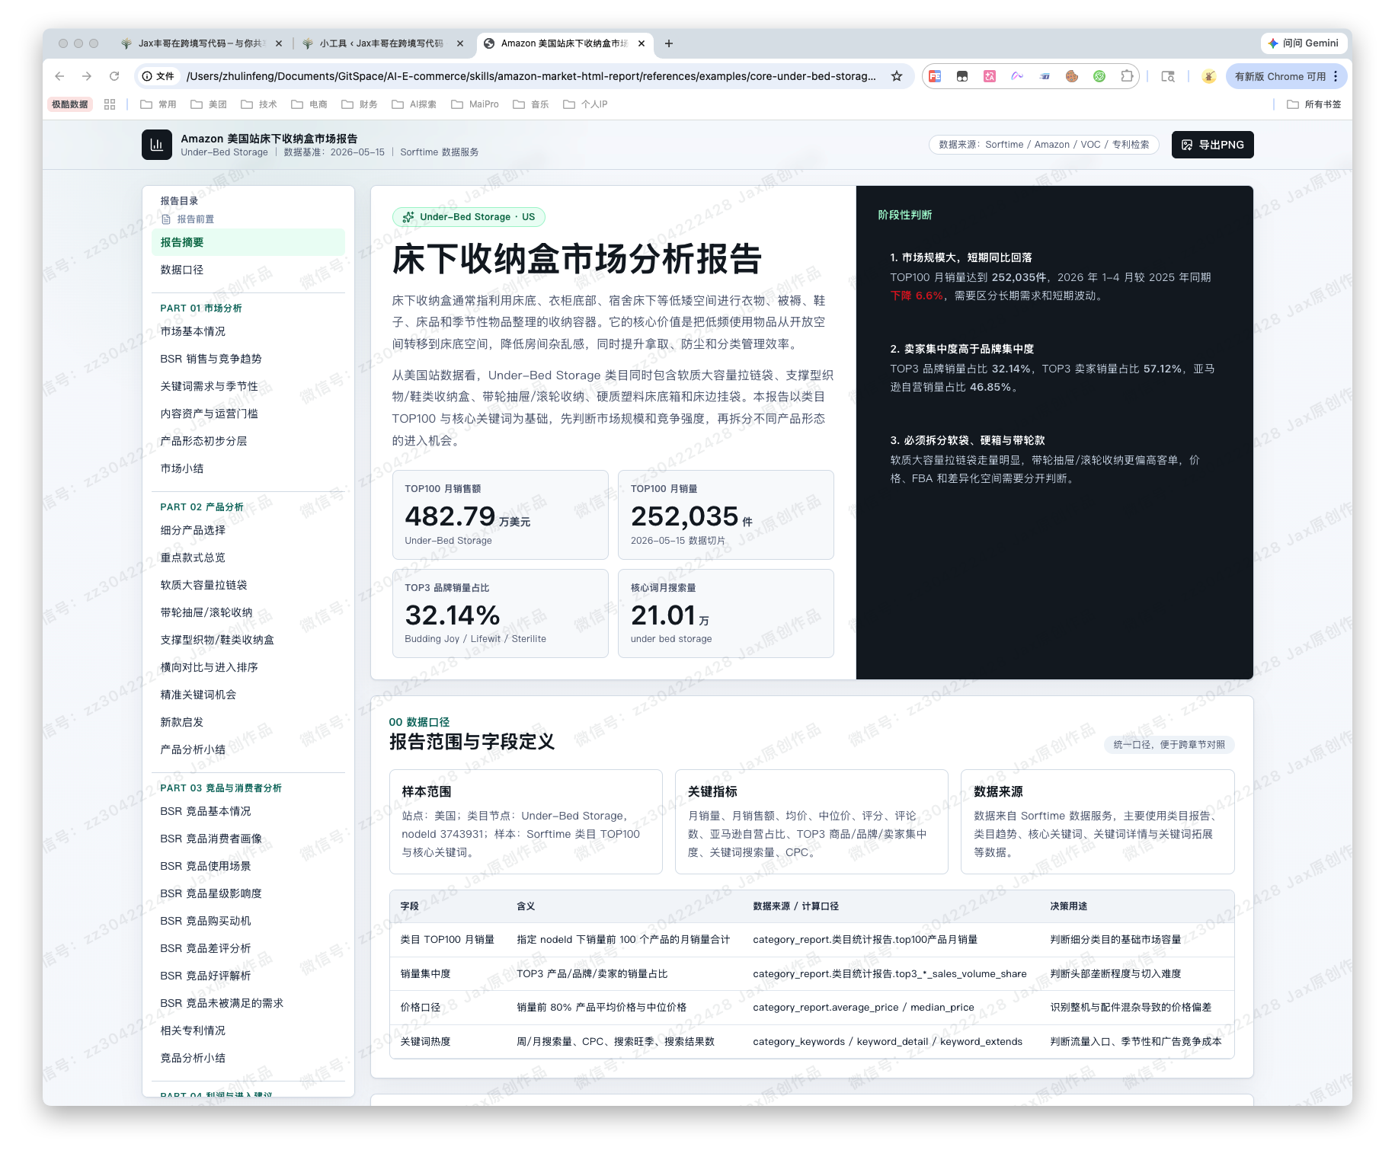Click the 报告前置 document icon
The height and width of the screenshot is (1163, 1395).
click(166, 219)
